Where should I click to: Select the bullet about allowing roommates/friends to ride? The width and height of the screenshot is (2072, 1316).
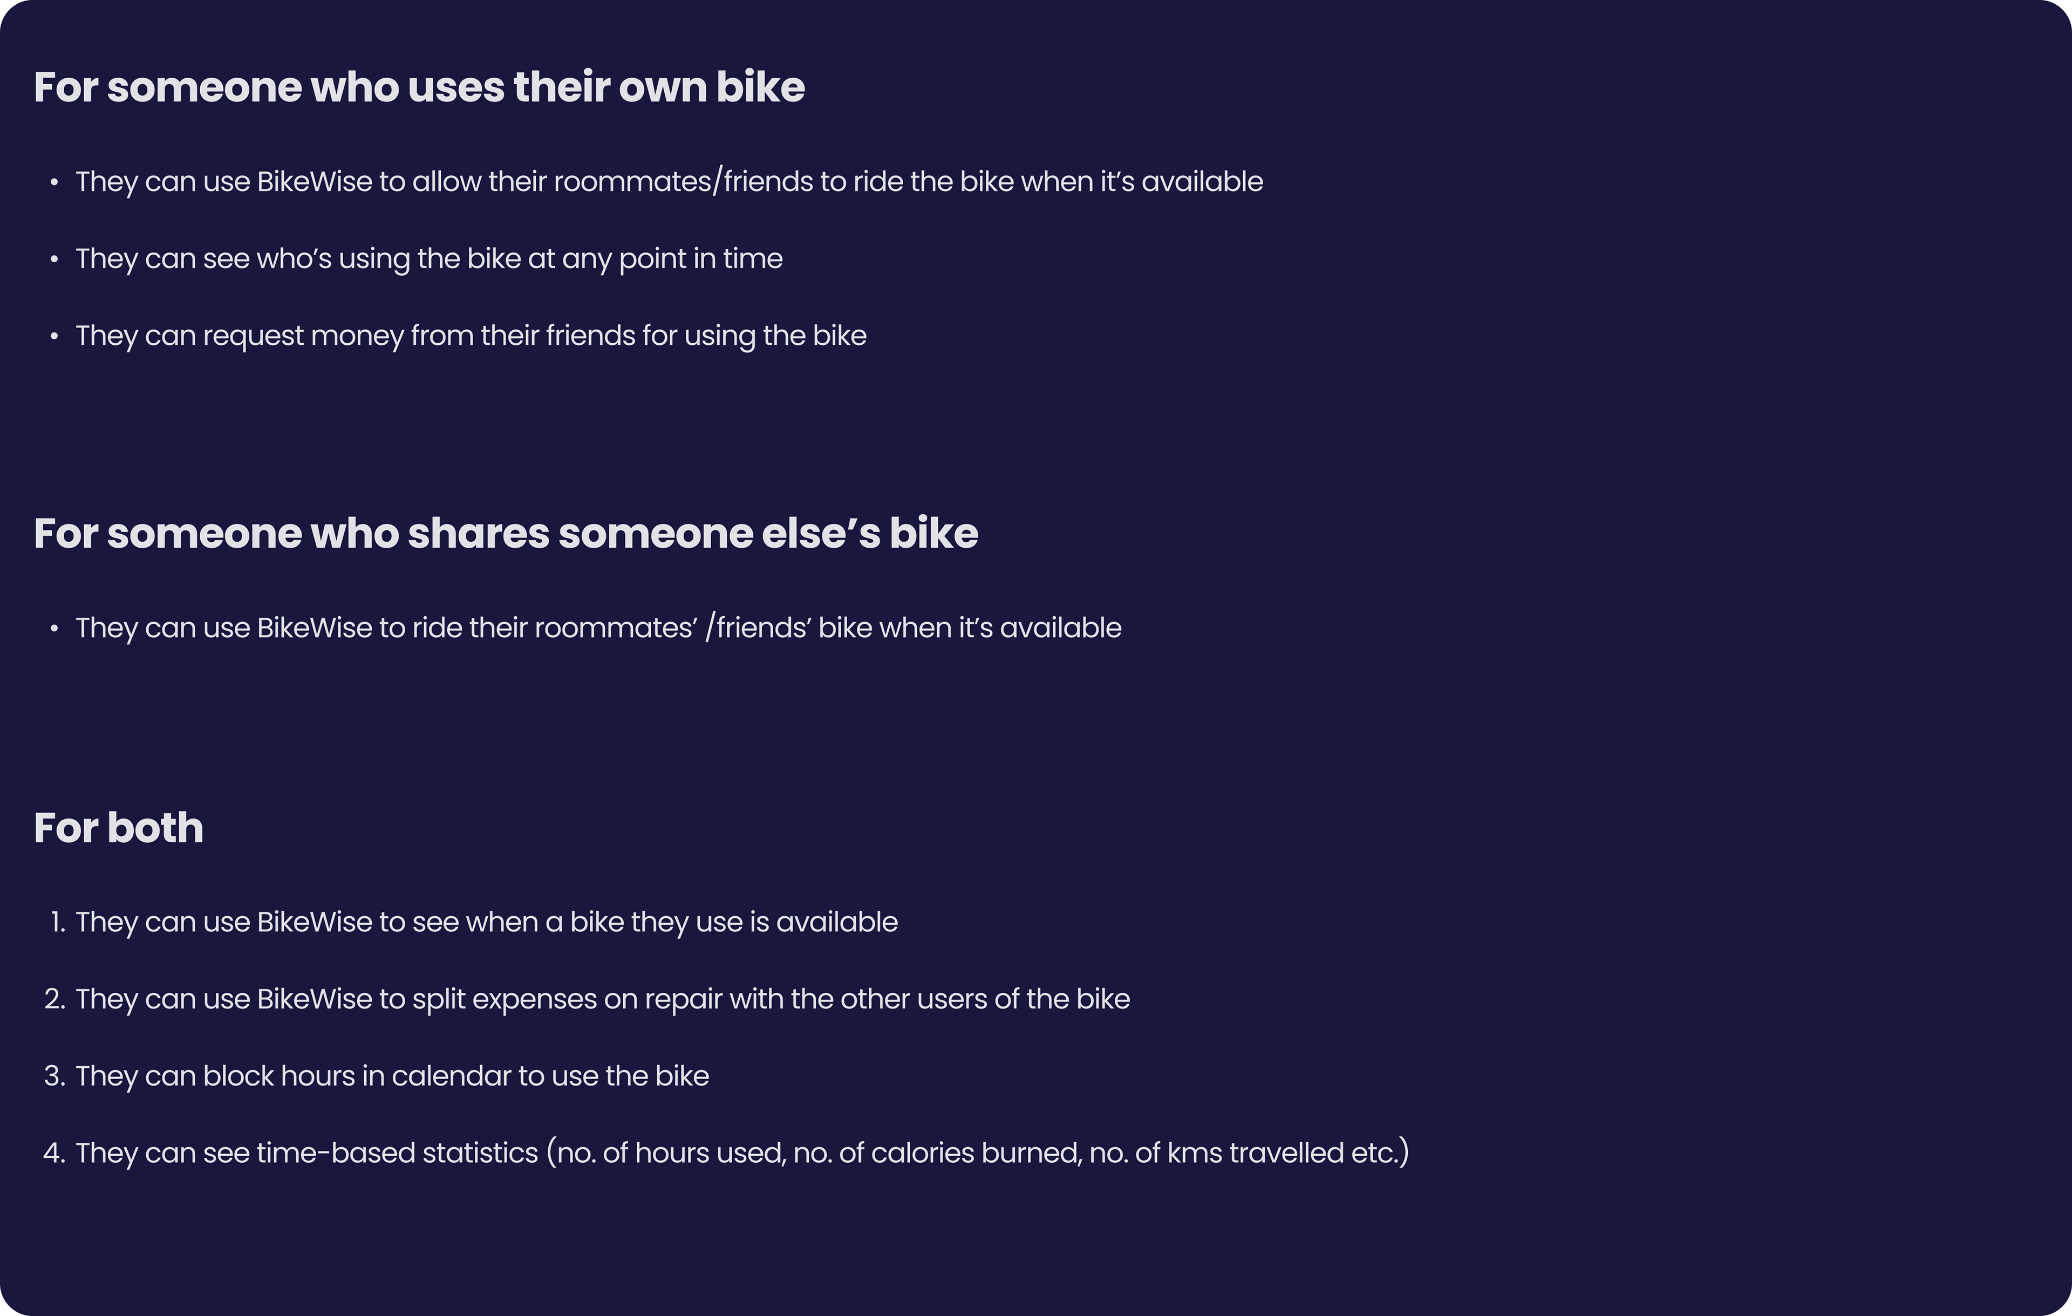pos(669,182)
